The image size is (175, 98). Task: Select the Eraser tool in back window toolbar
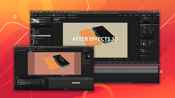click(60, 15)
